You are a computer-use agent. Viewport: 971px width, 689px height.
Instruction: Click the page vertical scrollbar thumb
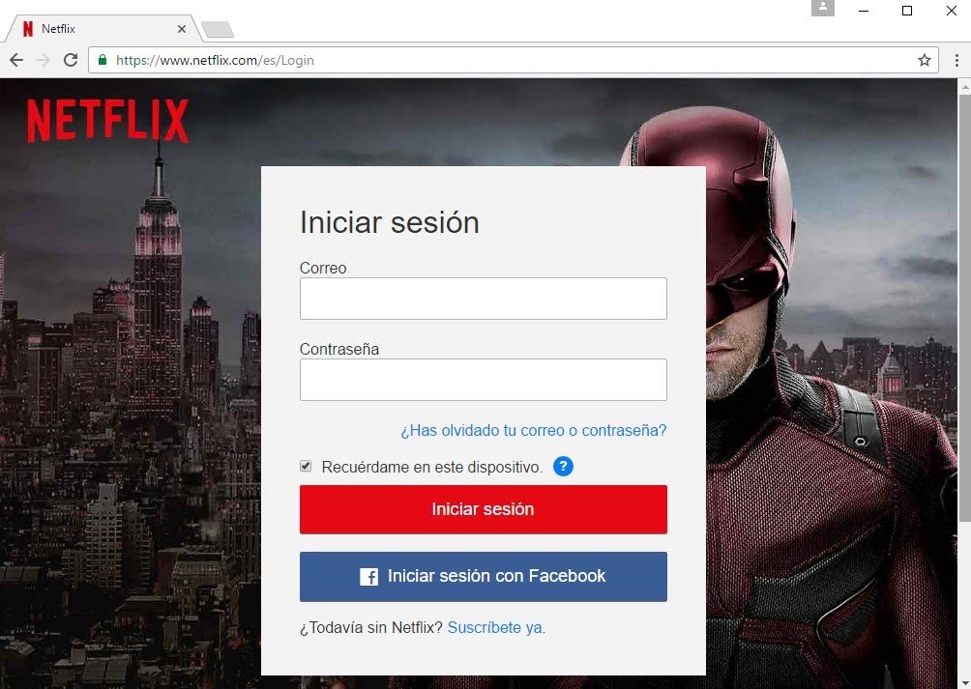(x=964, y=307)
